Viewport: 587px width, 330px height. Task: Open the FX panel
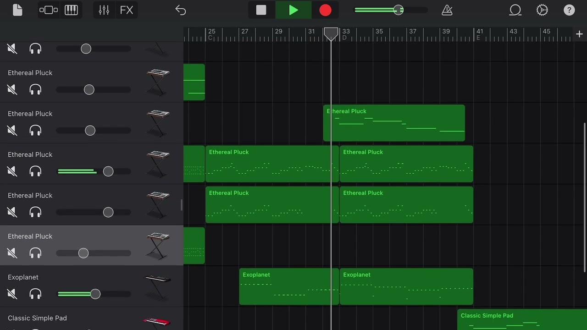coord(127,10)
